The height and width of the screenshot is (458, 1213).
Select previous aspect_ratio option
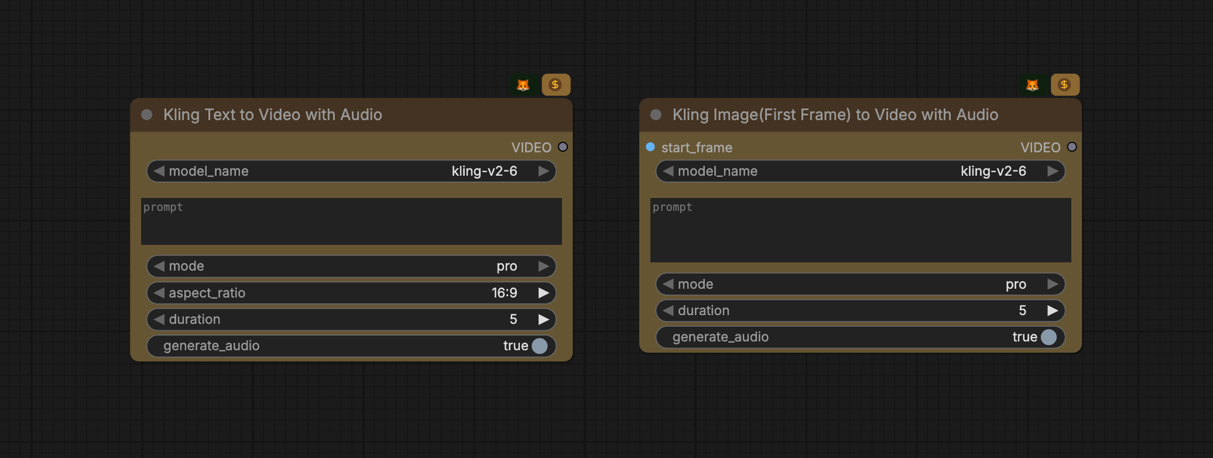click(x=159, y=293)
